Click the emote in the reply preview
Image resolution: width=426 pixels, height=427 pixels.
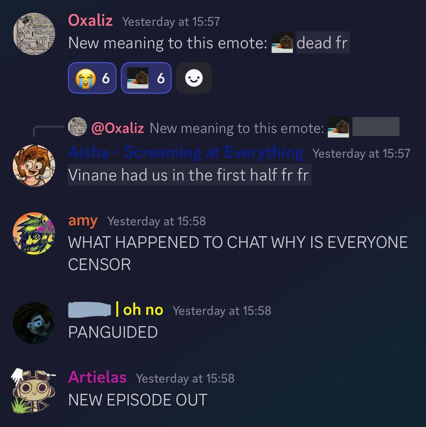click(338, 127)
